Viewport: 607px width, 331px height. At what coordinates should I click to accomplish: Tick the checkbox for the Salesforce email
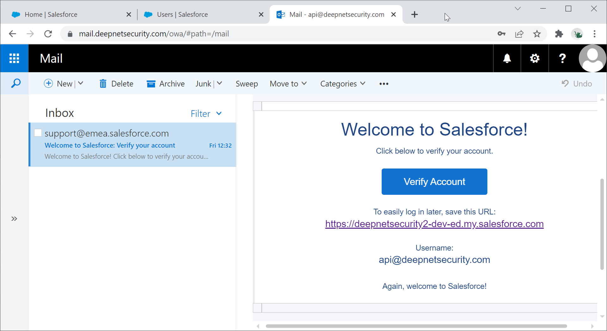[38, 133]
